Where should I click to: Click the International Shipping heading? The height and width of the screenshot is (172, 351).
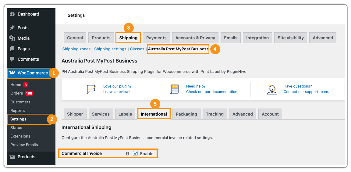87,127
